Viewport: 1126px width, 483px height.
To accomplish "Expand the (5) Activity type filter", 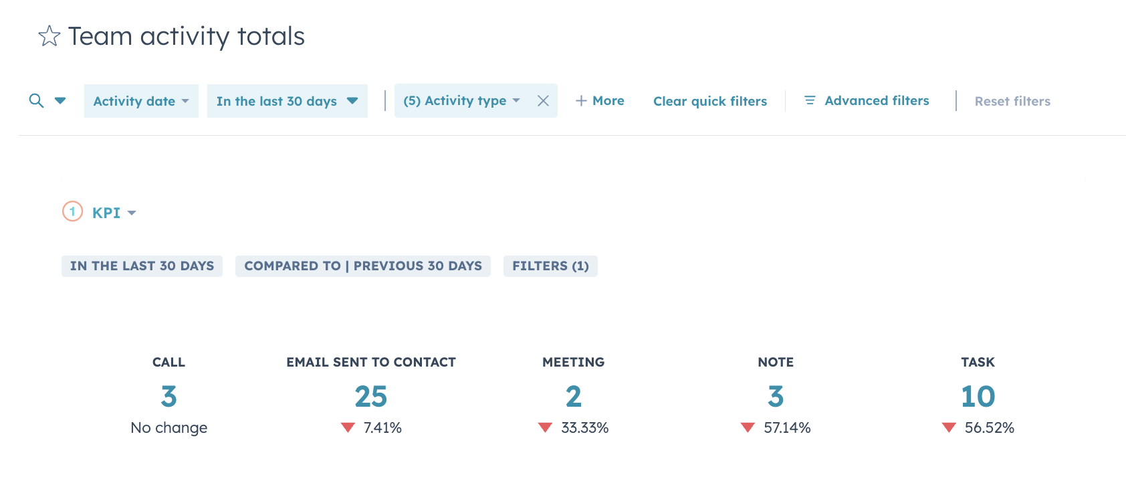I will pos(461,101).
